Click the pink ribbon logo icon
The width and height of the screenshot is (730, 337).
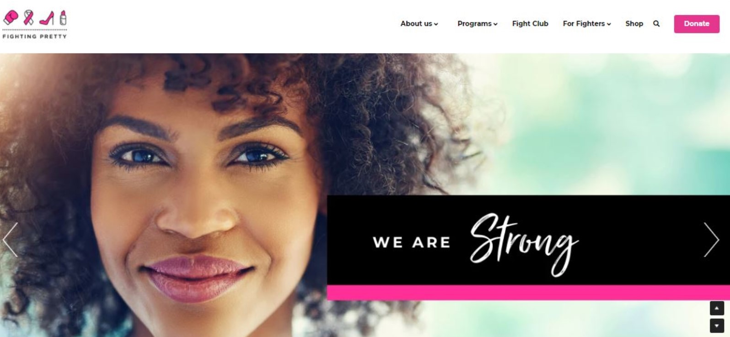(28, 17)
